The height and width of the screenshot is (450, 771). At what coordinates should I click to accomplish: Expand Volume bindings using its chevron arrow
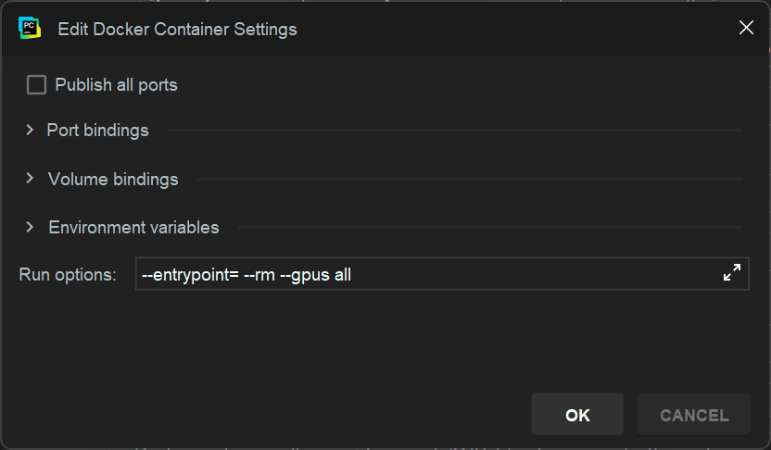30,179
